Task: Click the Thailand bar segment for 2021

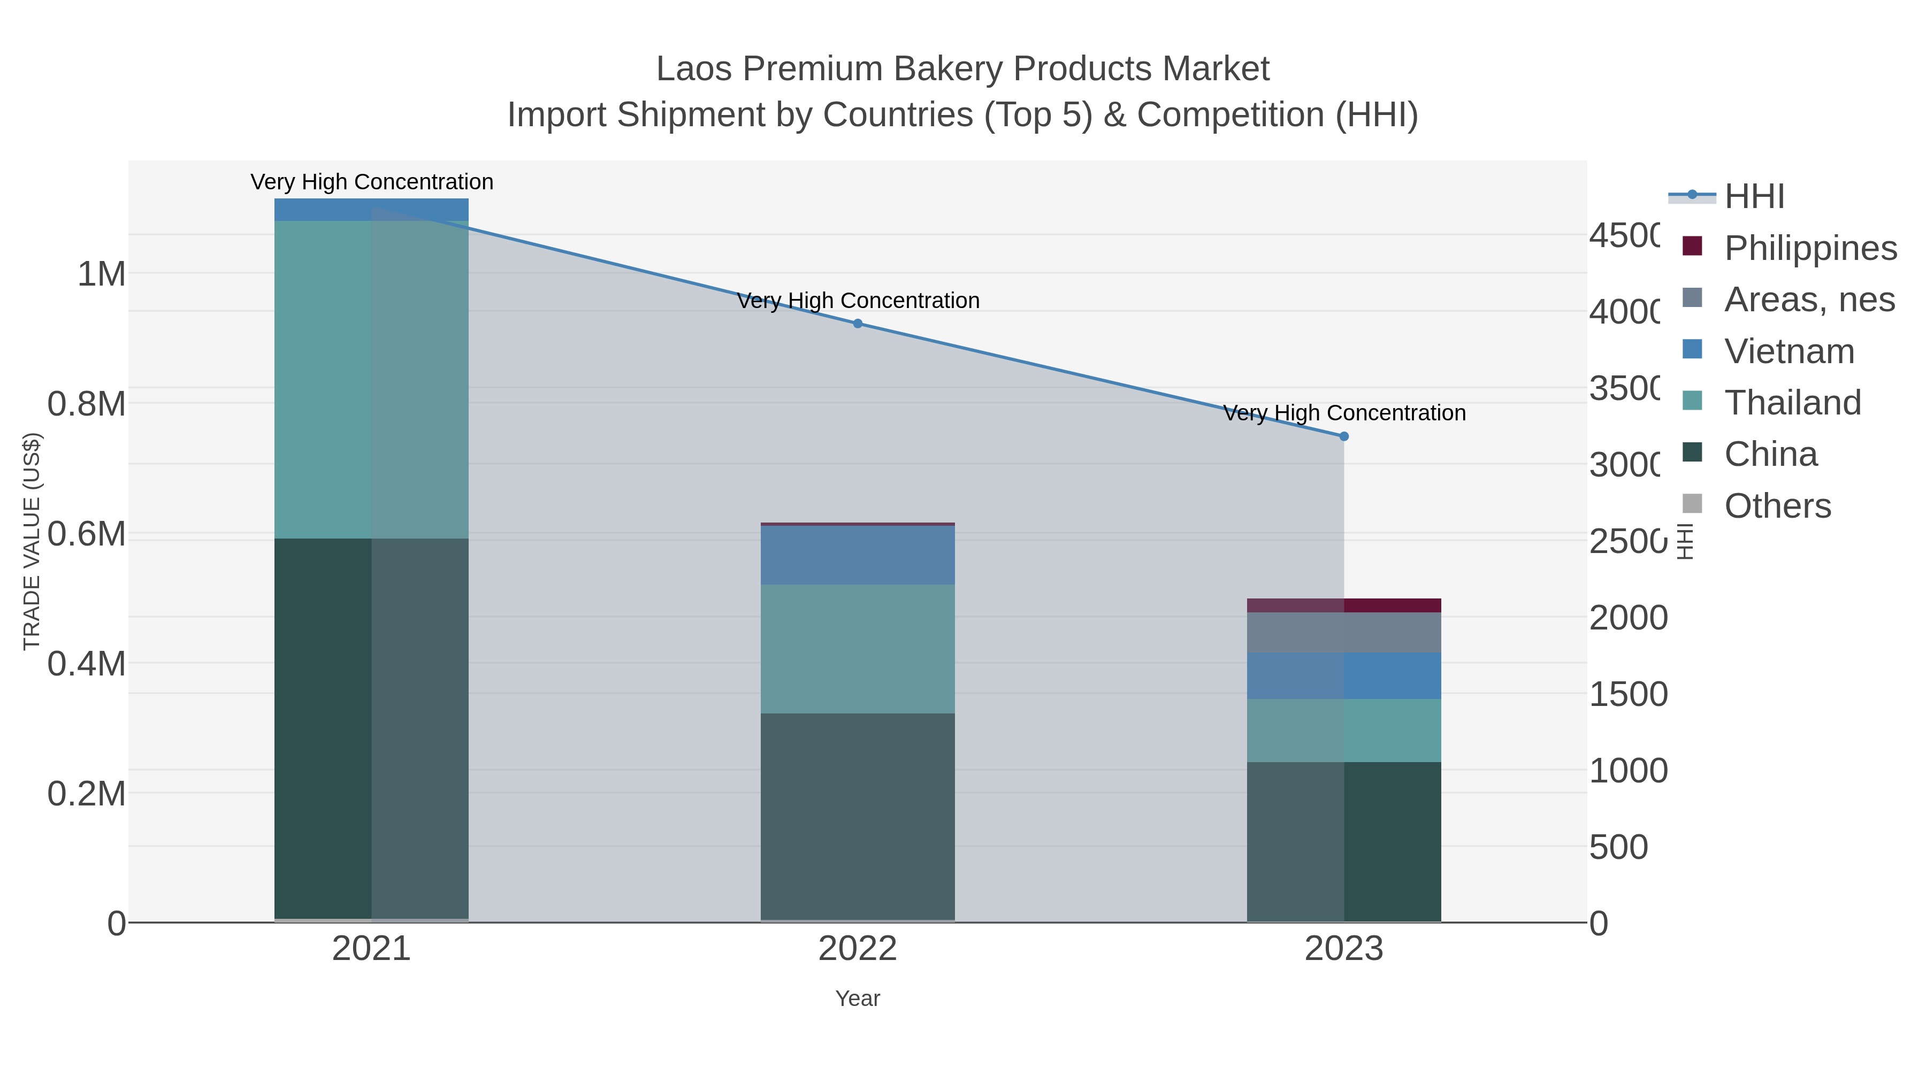Action: pyautogui.click(x=372, y=380)
